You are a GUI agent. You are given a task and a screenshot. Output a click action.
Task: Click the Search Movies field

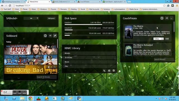(x=164, y=59)
